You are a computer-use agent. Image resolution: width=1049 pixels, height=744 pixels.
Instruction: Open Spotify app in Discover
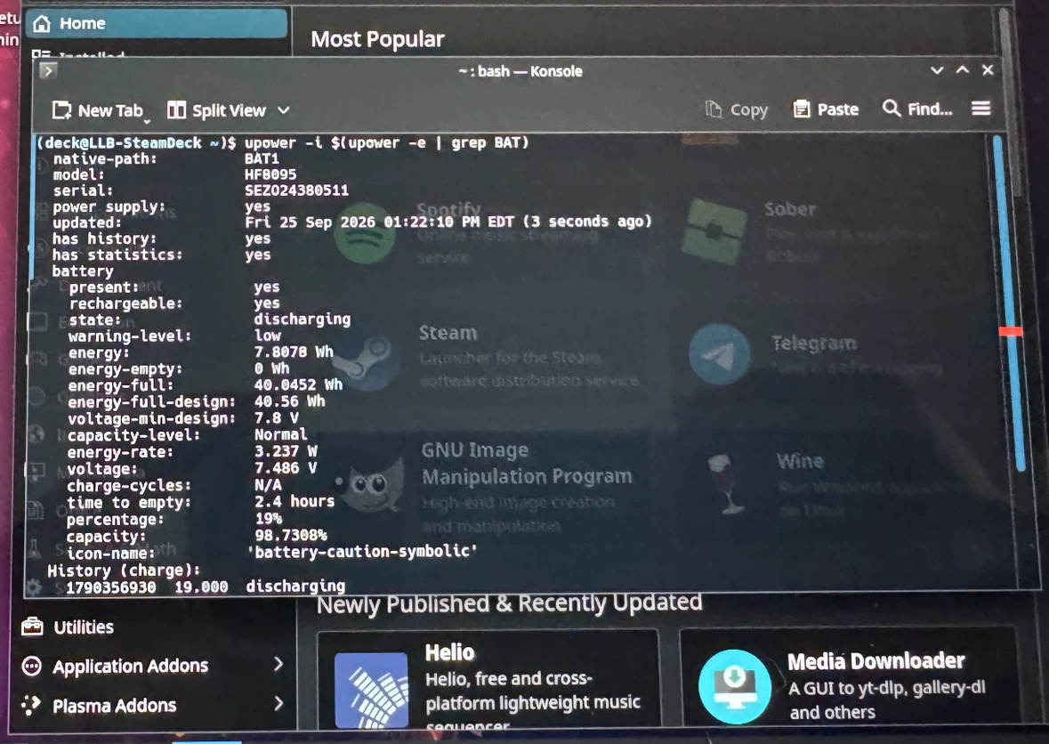coord(365,234)
